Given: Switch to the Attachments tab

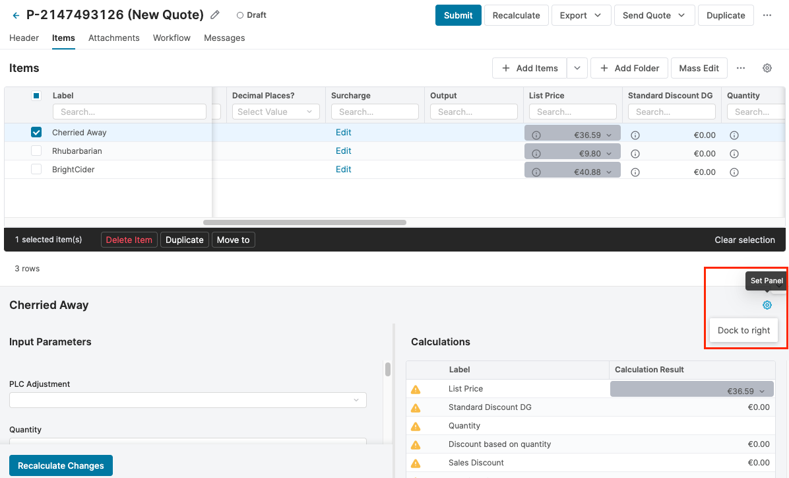Looking at the screenshot, I should tap(113, 38).
